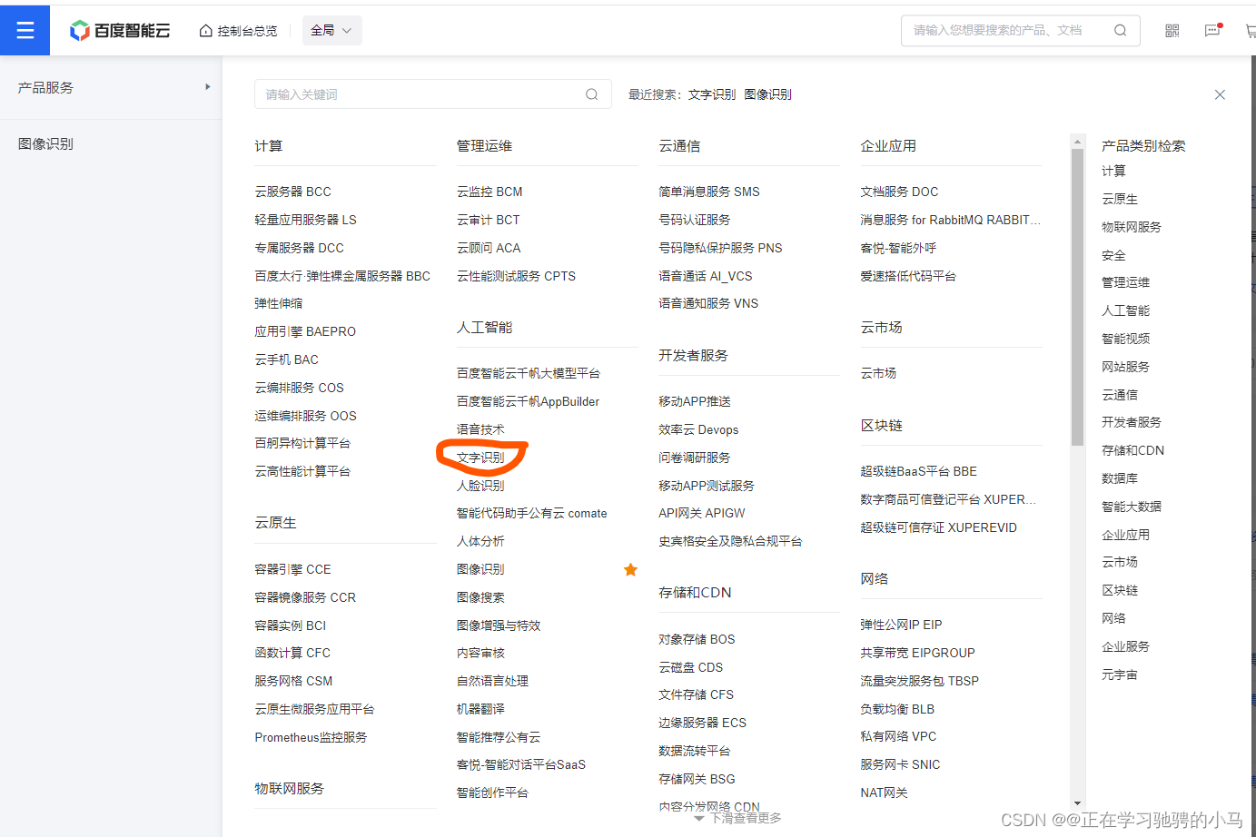Open 云磁盘 CDS

[691, 667]
